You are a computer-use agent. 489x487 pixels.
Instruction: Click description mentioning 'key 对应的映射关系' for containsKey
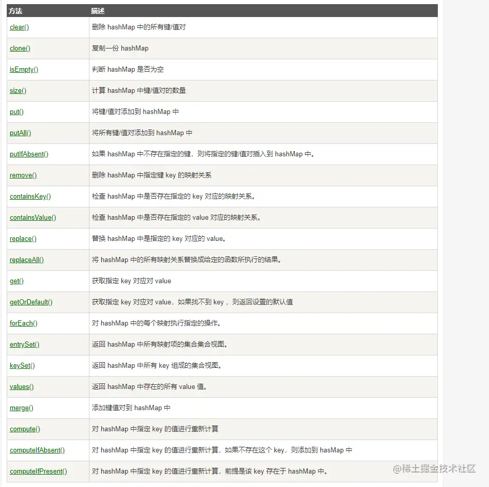coord(173,197)
